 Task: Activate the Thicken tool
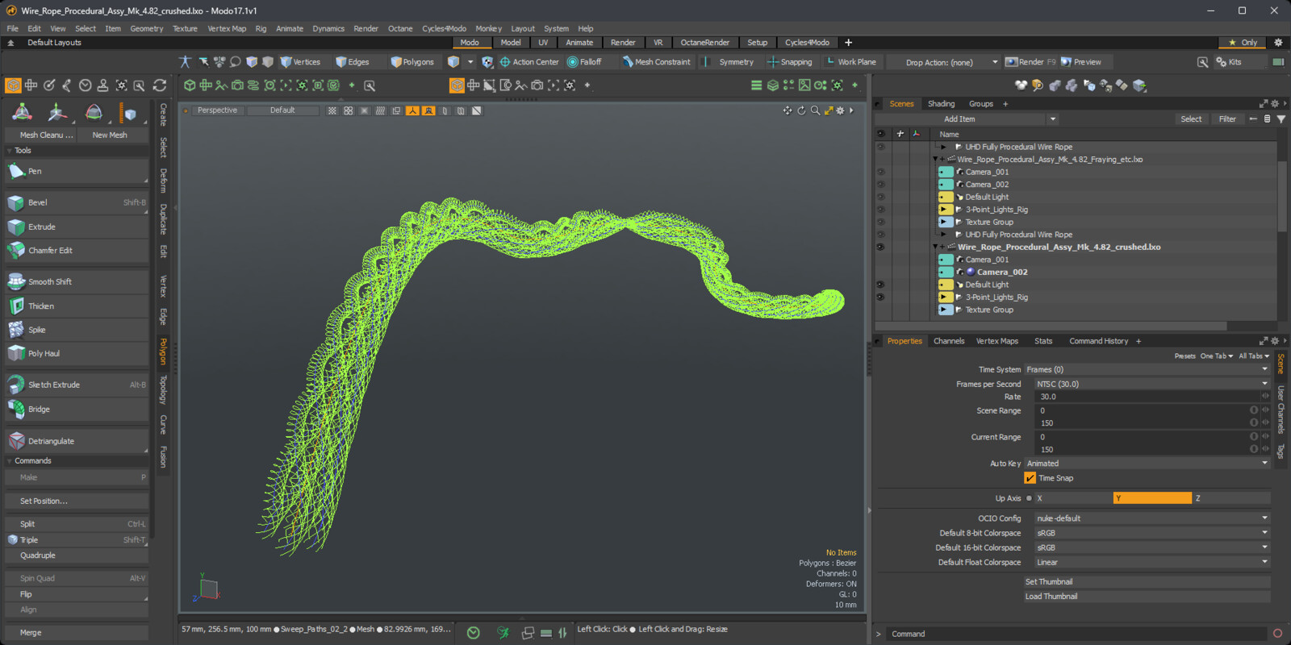(77, 306)
